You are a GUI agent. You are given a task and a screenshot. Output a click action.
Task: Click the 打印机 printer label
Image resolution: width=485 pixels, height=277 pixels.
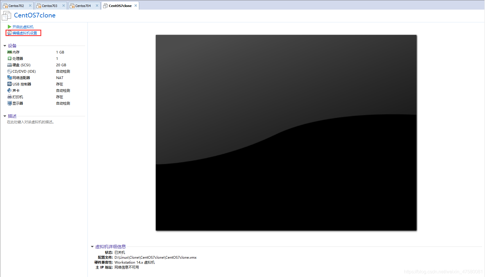[x=18, y=97]
